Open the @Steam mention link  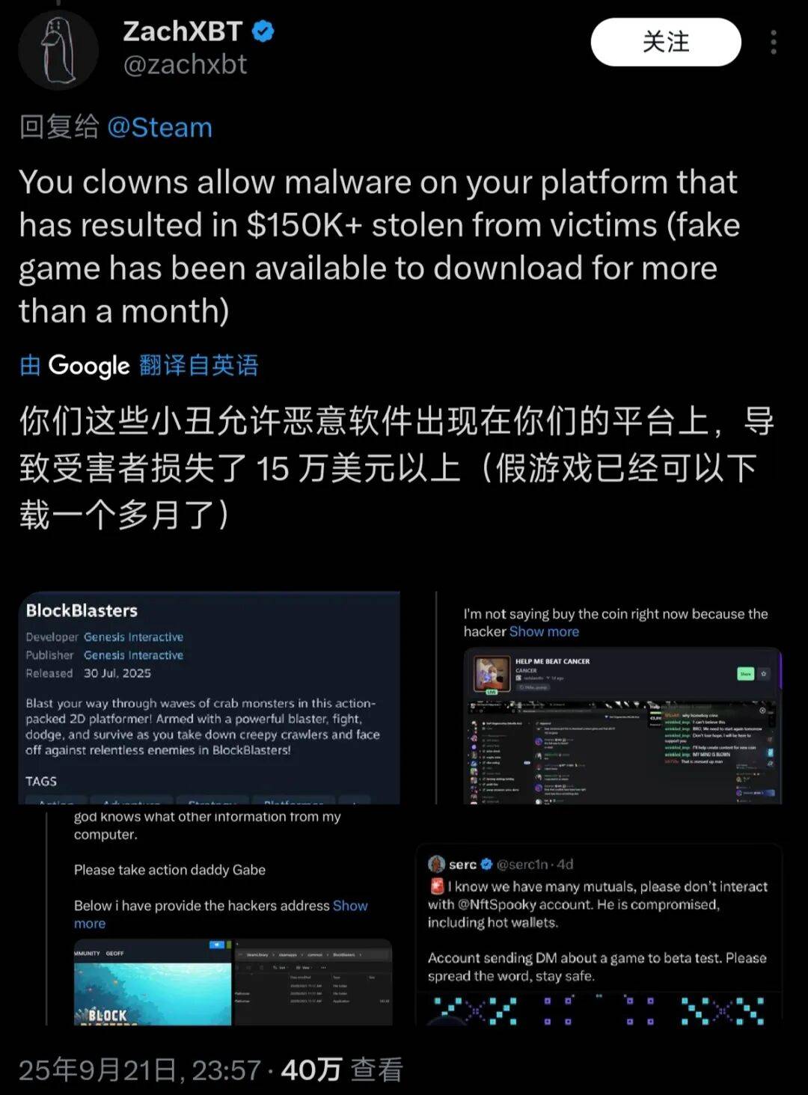pos(159,128)
